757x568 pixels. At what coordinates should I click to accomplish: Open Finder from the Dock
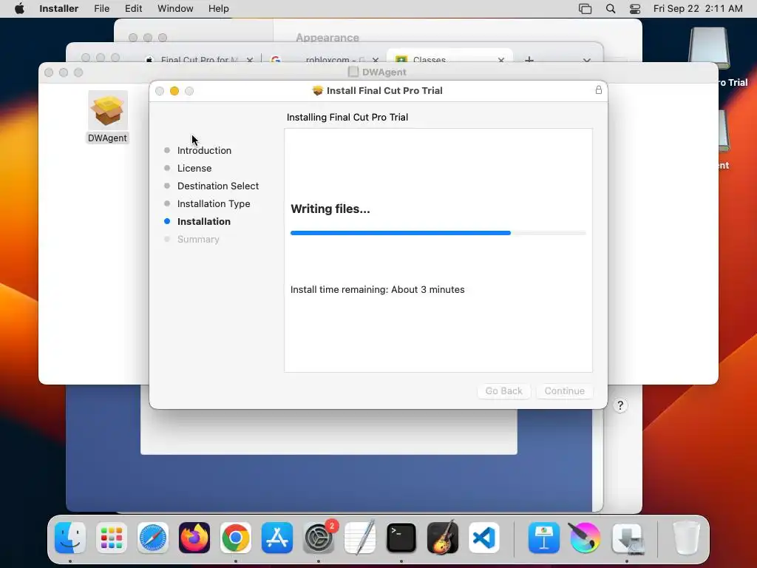tap(70, 538)
